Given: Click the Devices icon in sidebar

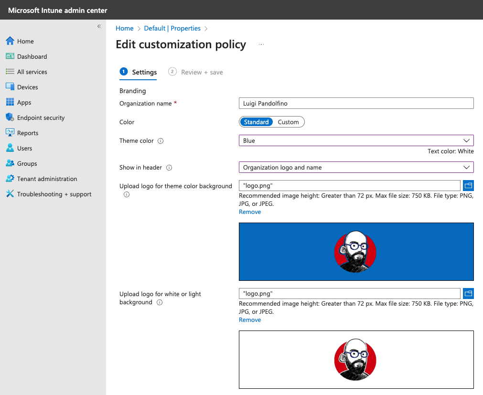Looking at the screenshot, I should click(x=10, y=87).
